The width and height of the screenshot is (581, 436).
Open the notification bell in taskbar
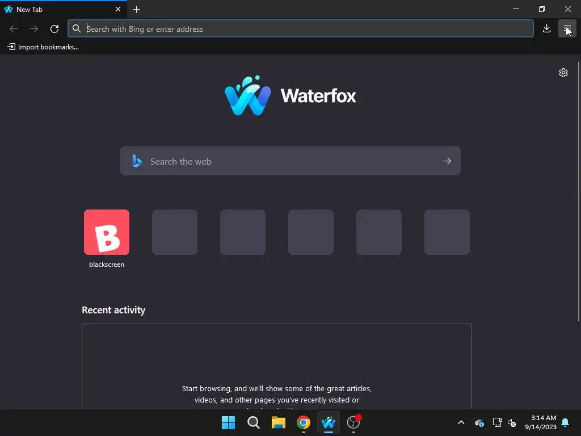[566, 422]
